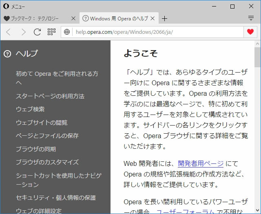Screen dimensions: 261x214
Task: Minimize the Opera window
Action: pyautogui.click(x=214, y=7)
